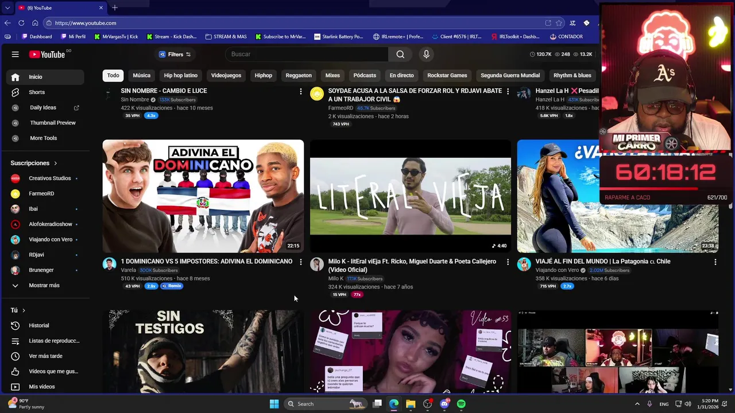This screenshot has height=413, width=735.
Task: Open the browser home page
Action: pos(35,23)
